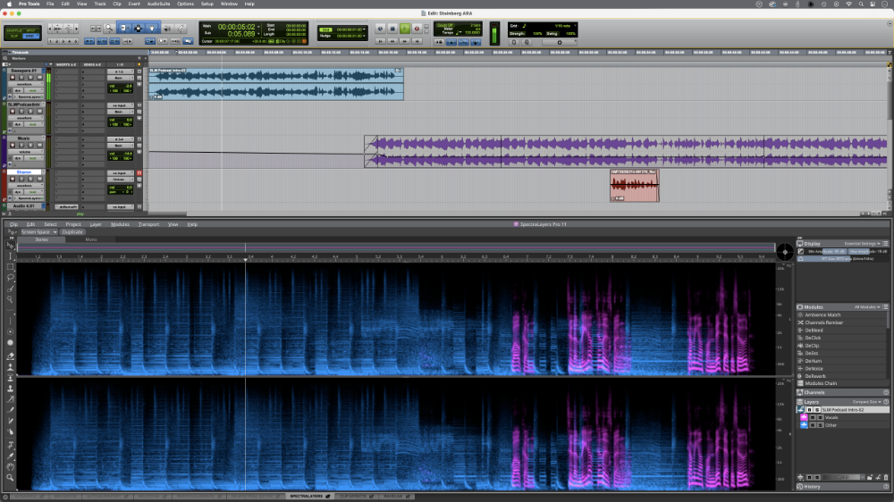Select the Grabber hand tool
Image resolution: width=894 pixels, height=502 pixels.
point(152,28)
